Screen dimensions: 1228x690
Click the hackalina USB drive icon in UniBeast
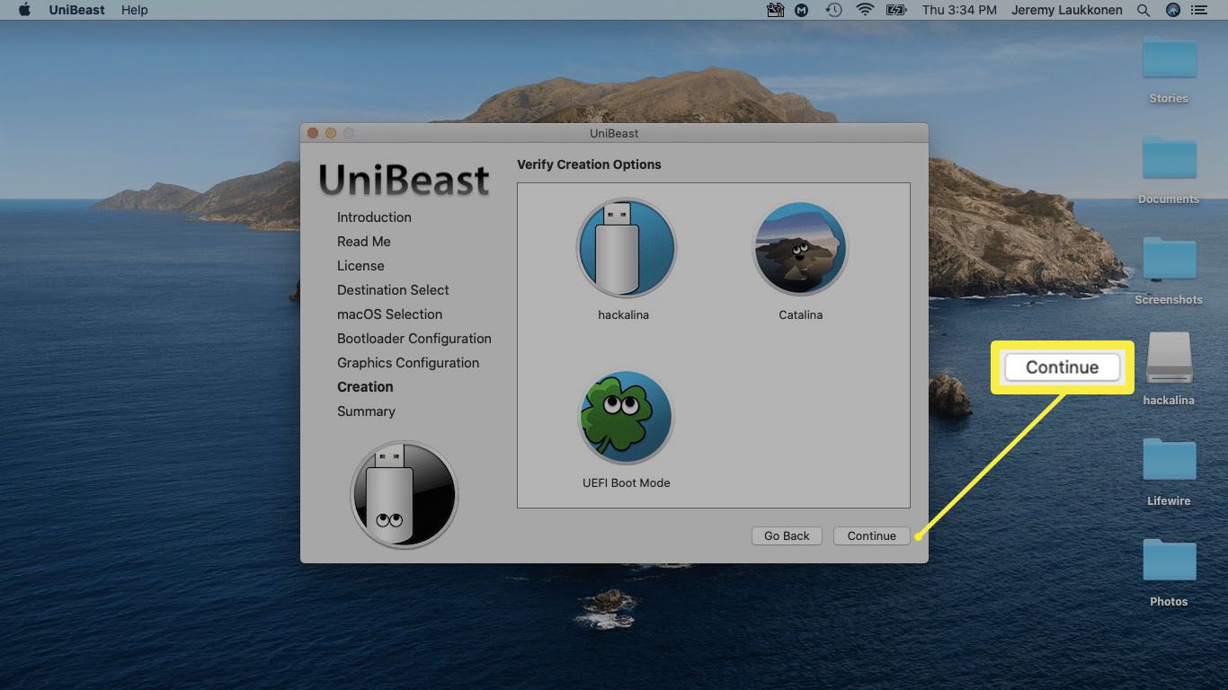[x=626, y=248]
